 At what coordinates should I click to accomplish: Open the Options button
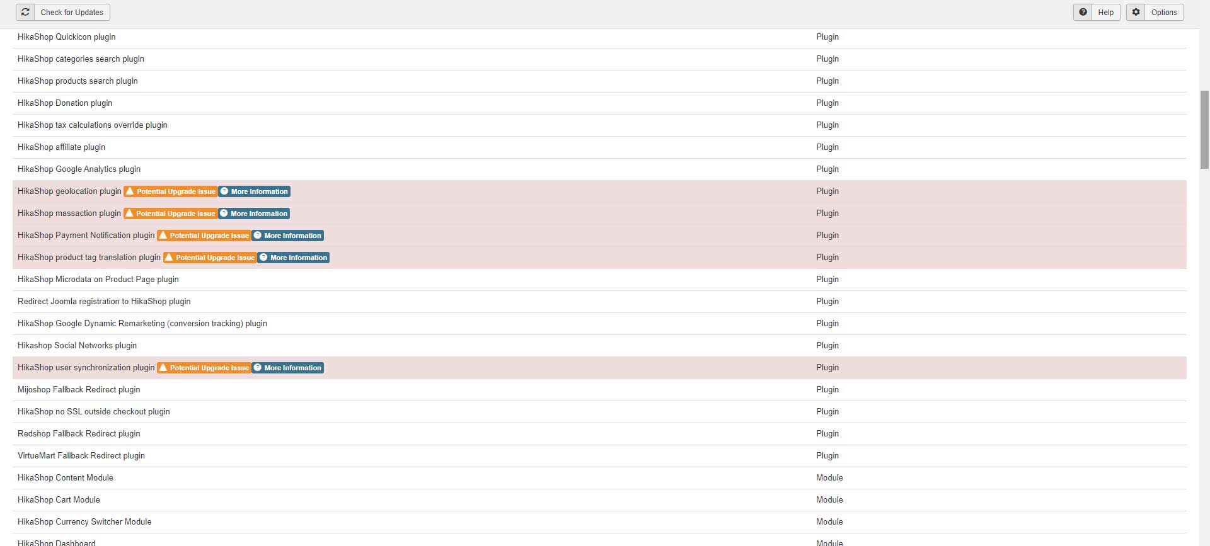pyautogui.click(x=1155, y=12)
